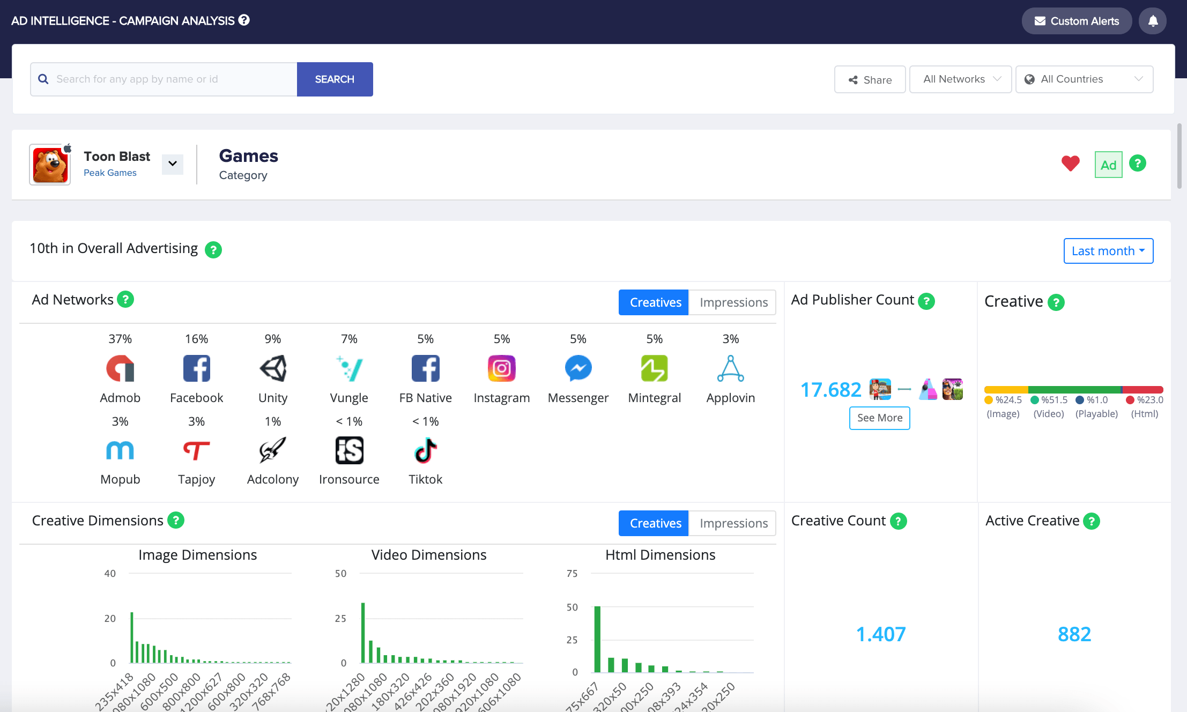Click help icon beside Ad Publisher Count
The width and height of the screenshot is (1187, 712).
point(926,301)
